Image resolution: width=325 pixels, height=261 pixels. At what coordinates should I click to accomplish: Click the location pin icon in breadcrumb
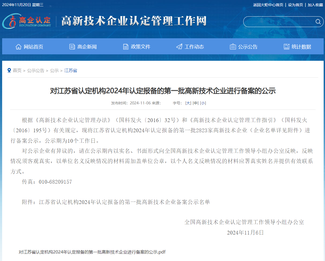9,70
